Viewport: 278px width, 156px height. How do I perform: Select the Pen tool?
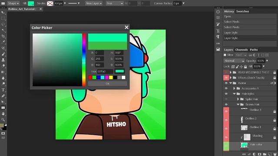pos(3,96)
